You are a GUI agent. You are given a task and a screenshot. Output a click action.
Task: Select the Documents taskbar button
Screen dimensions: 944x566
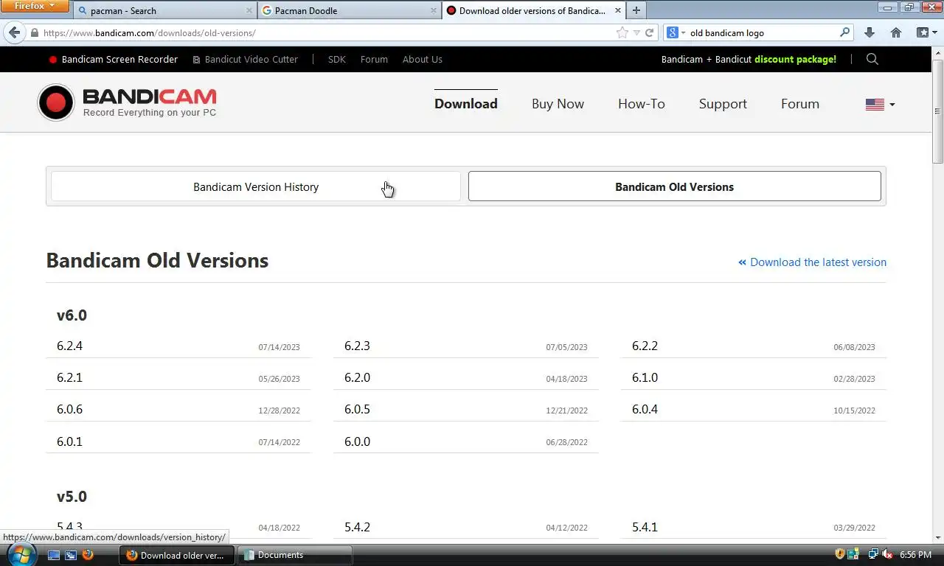[295, 555]
